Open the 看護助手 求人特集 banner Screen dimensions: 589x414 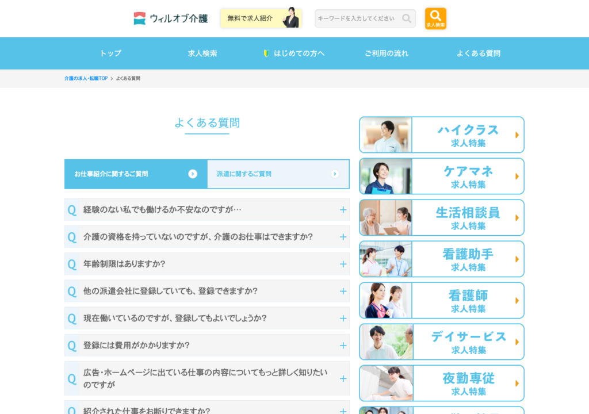(442, 259)
